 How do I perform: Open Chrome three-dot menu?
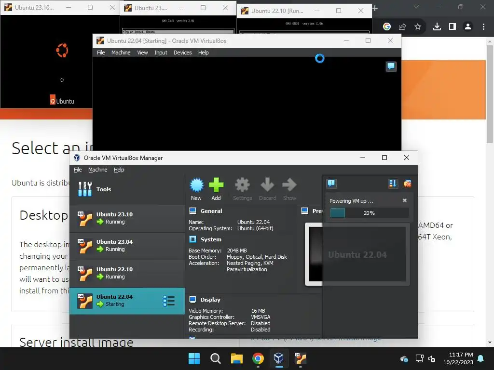(x=483, y=27)
